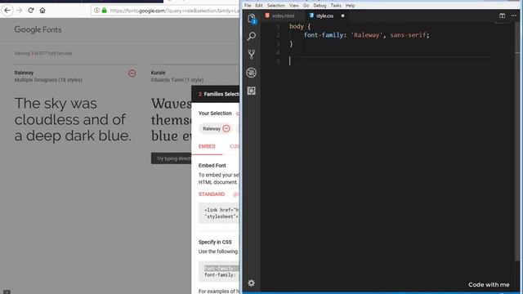The width and height of the screenshot is (523, 294).
Task: Open the Debug menu
Action: (320, 6)
